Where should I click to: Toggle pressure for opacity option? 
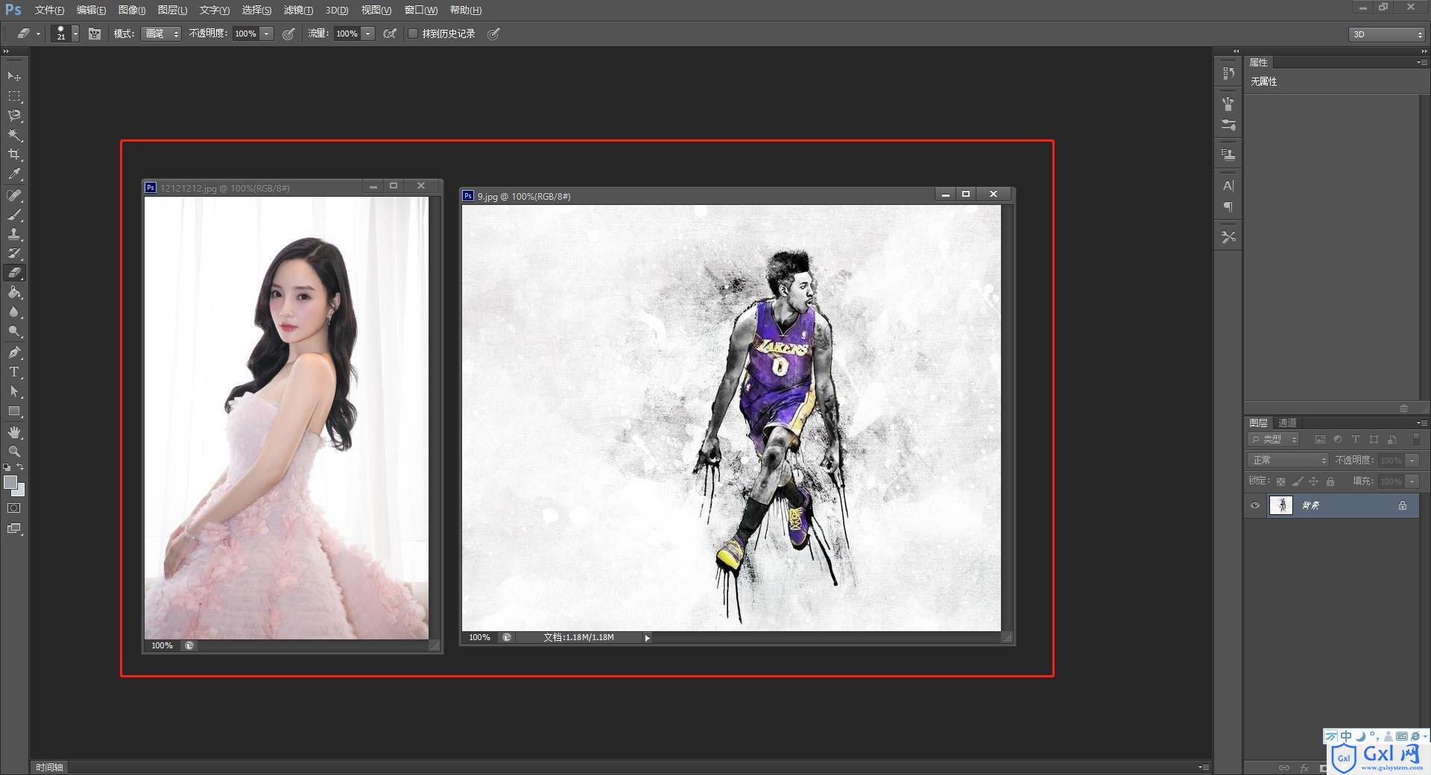coord(288,34)
